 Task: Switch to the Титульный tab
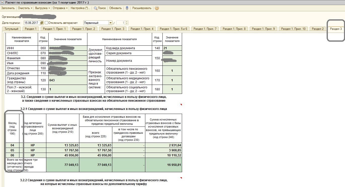click(12, 29)
